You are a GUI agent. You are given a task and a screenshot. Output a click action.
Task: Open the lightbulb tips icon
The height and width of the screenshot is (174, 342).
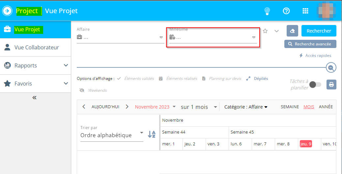coord(267,11)
